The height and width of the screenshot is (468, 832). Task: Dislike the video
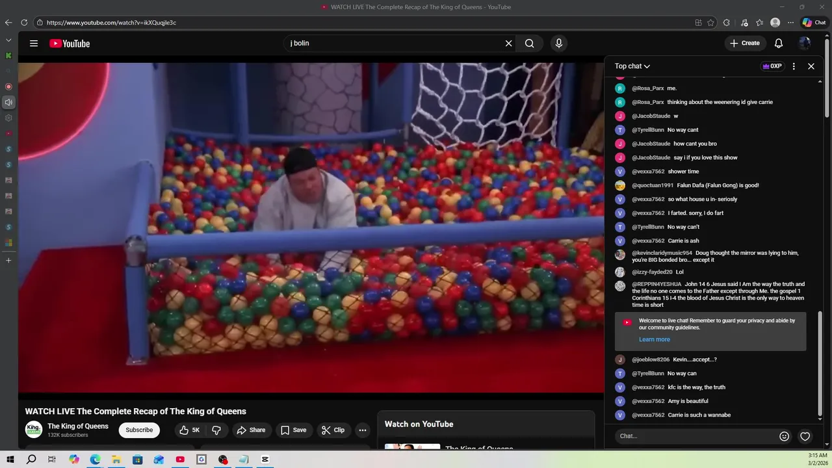click(x=216, y=430)
